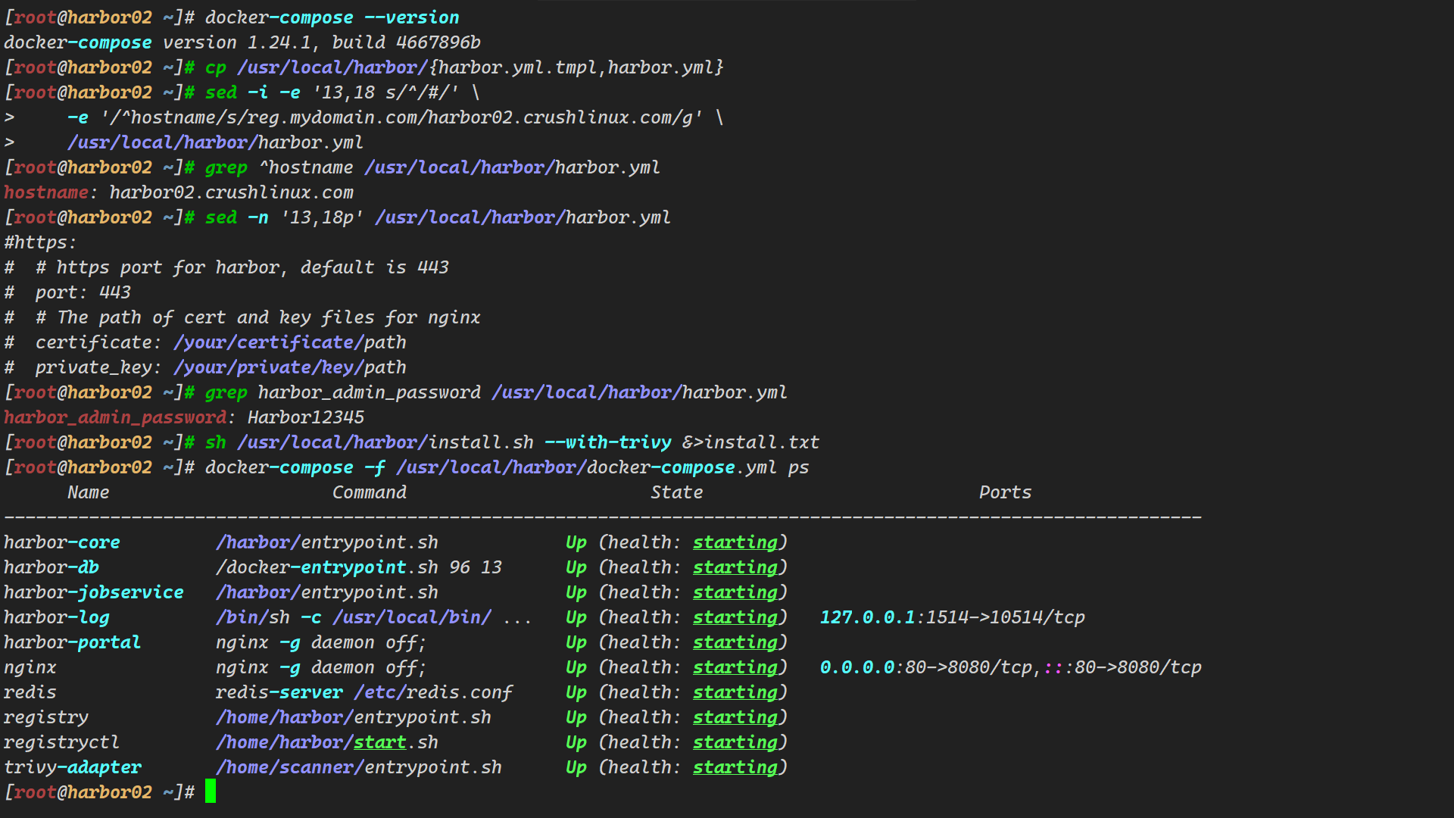Click the Harbor12345 password value
Image resolution: width=1454 pixels, height=818 pixels.
pos(306,417)
